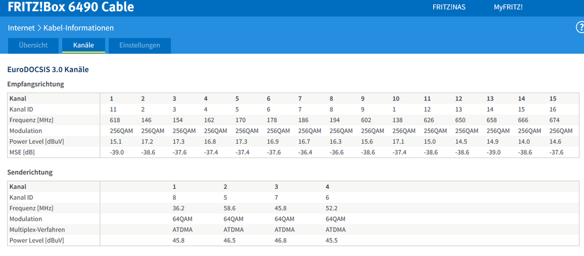584x256 pixels.
Task: Click downstream frequency value 186
Action: pyautogui.click(x=303, y=120)
